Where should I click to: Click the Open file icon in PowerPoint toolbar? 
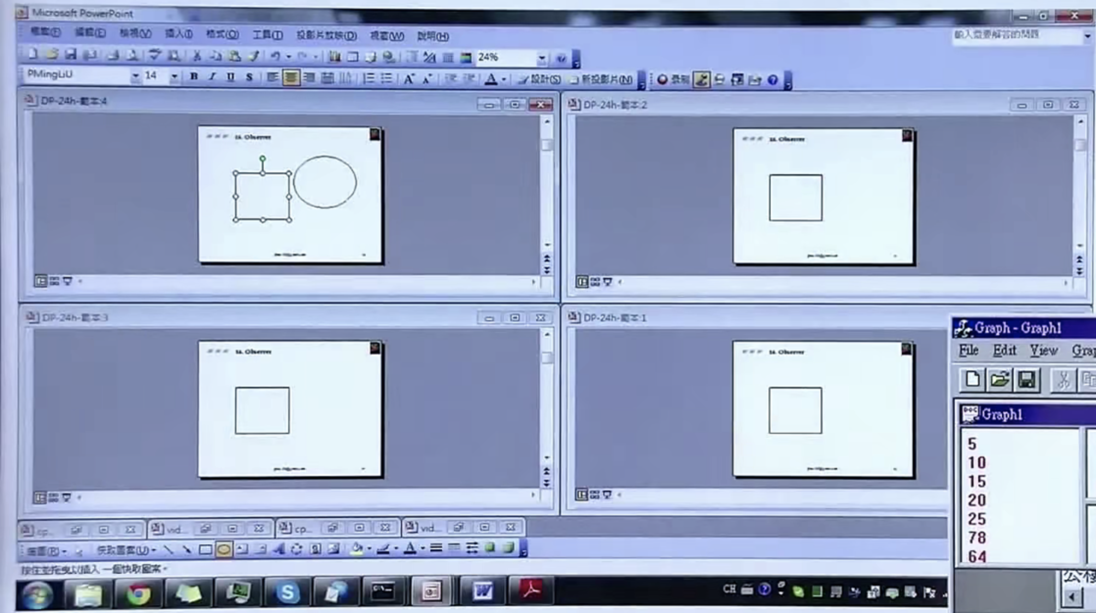tap(51, 55)
